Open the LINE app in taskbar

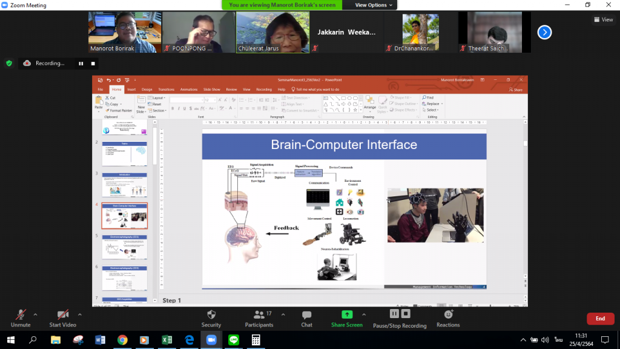232,340
